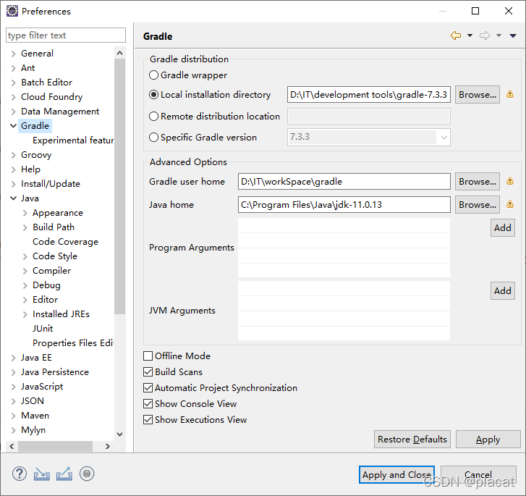Screen dimensions: 526x496
Task: Click the Oomph preference recorder icon
Action: coord(87,474)
